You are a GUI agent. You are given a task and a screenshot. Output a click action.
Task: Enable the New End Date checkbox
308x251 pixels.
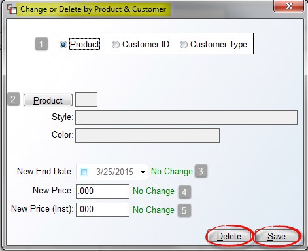84,172
